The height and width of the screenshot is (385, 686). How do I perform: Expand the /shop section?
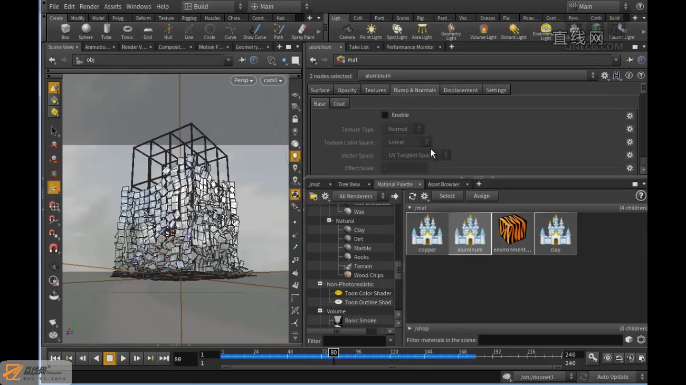coord(410,328)
